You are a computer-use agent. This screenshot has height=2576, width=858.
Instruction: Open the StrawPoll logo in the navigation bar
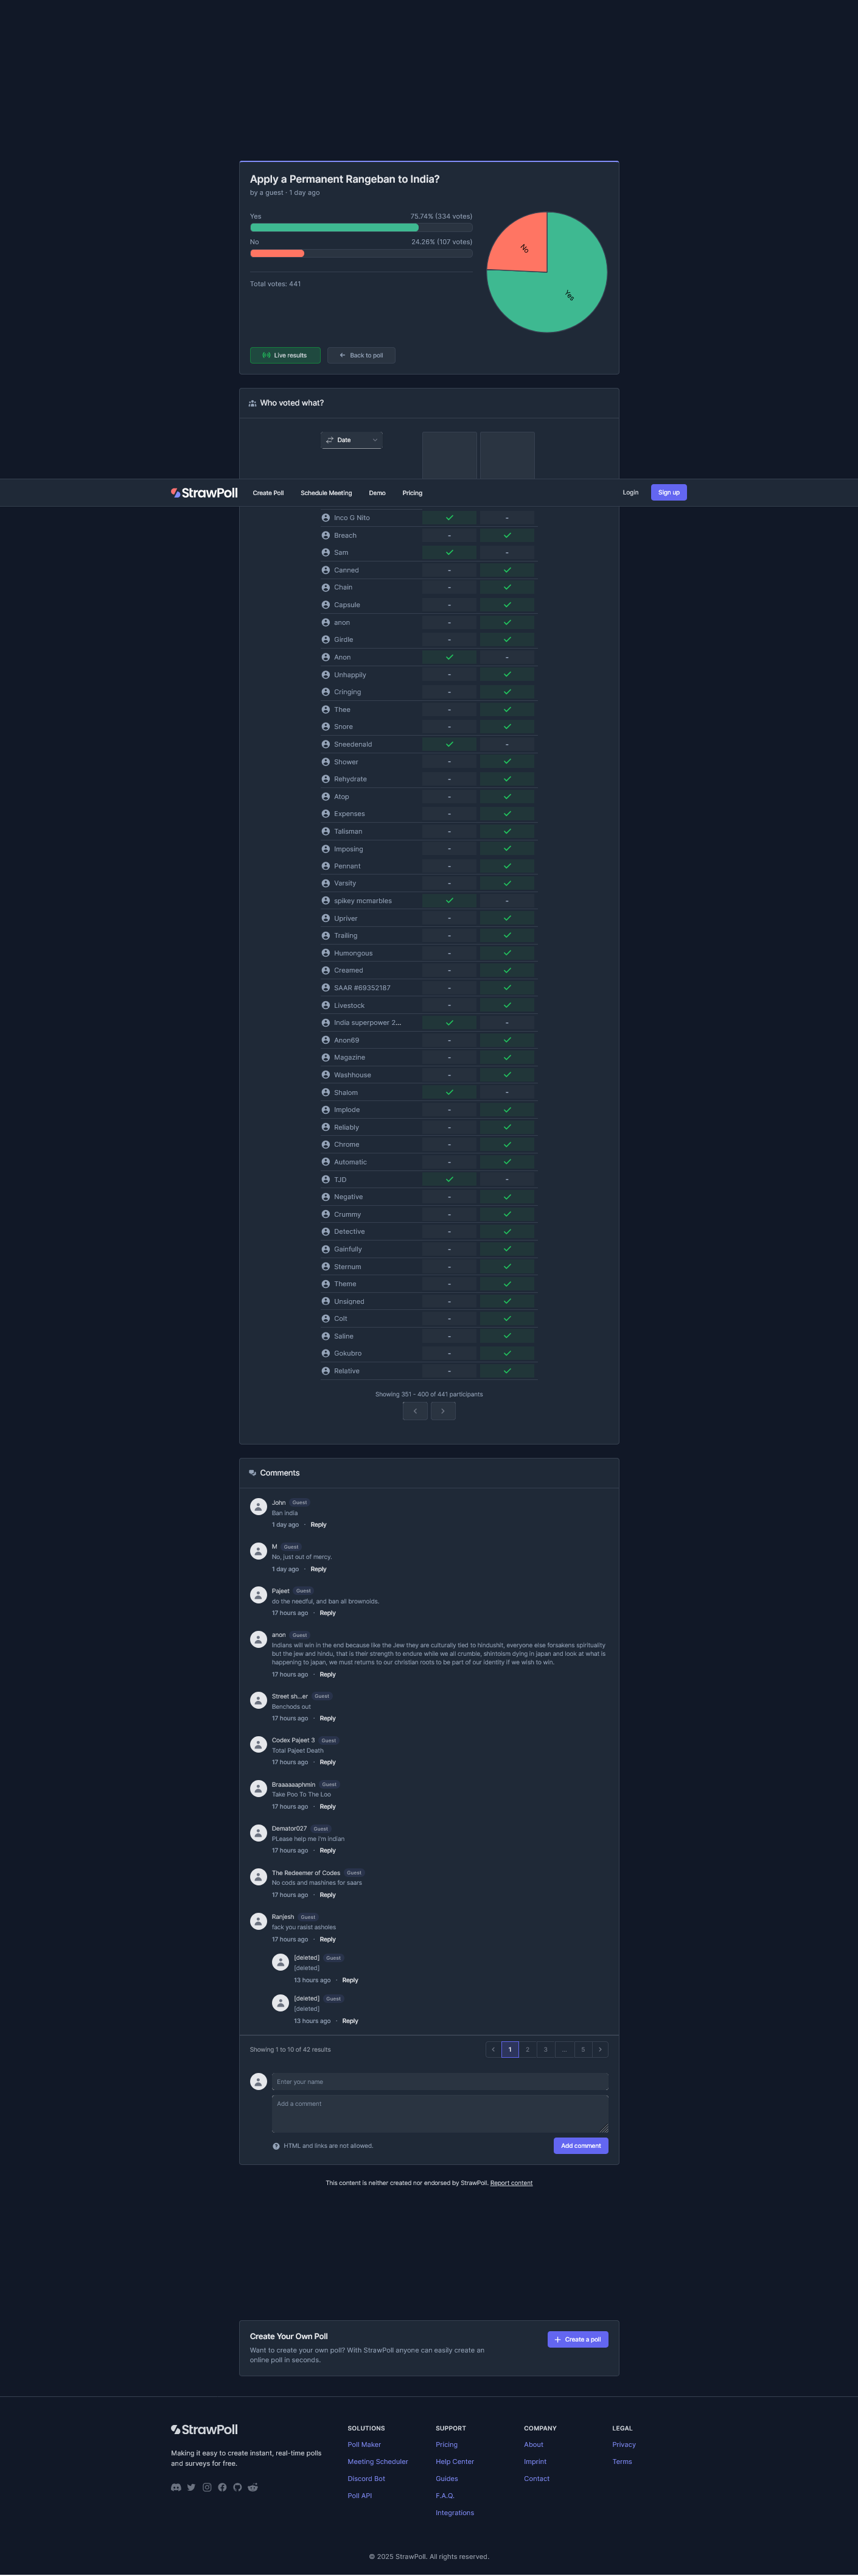204,493
